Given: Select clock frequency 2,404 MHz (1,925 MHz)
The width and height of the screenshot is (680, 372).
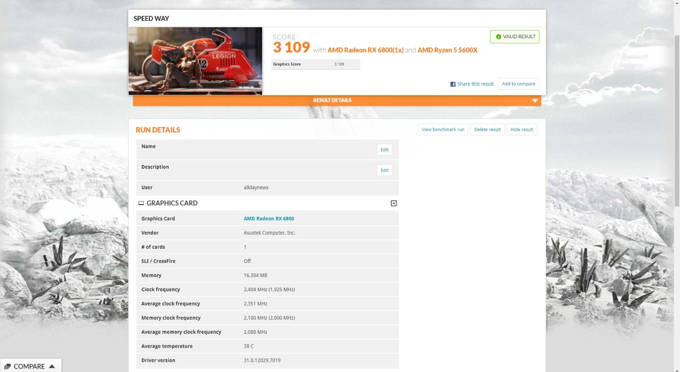Looking at the screenshot, I should coord(269,290).
